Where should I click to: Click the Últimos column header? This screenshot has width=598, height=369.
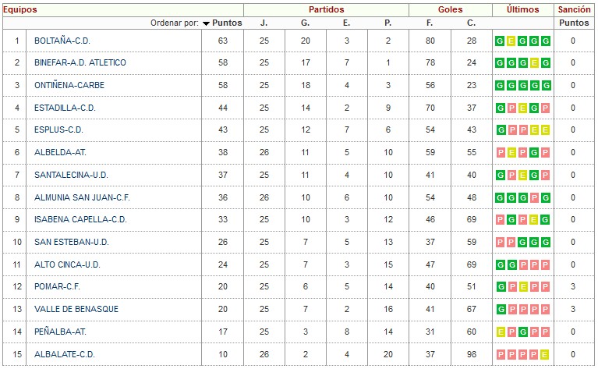pyautogui.click(x=523, y=9)
